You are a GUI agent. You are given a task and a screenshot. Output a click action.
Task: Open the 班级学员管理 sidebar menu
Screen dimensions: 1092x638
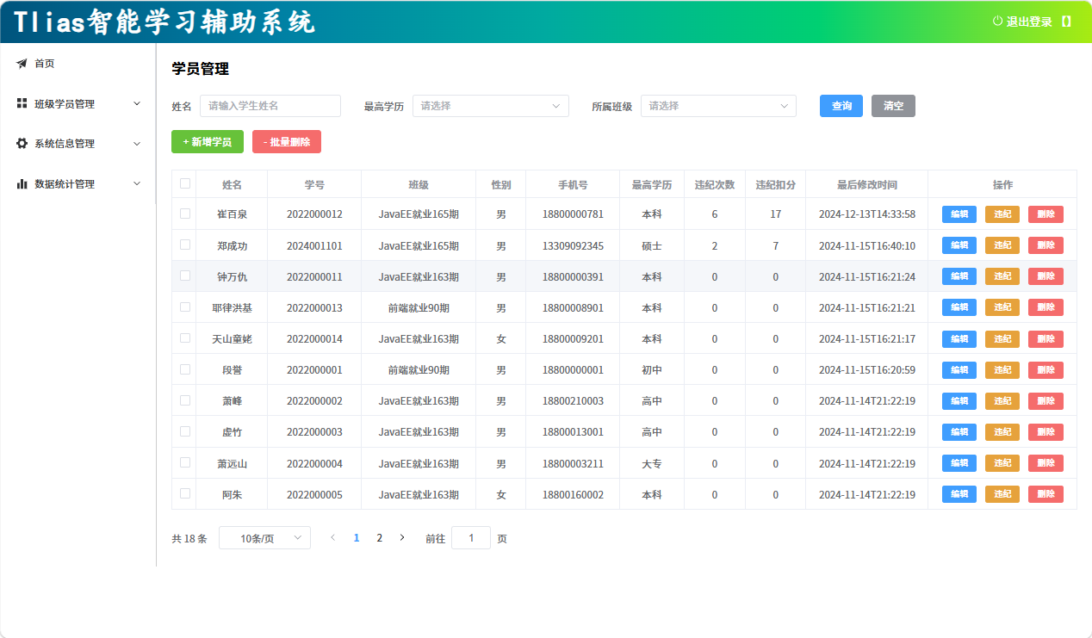click(x=78, y=103)
